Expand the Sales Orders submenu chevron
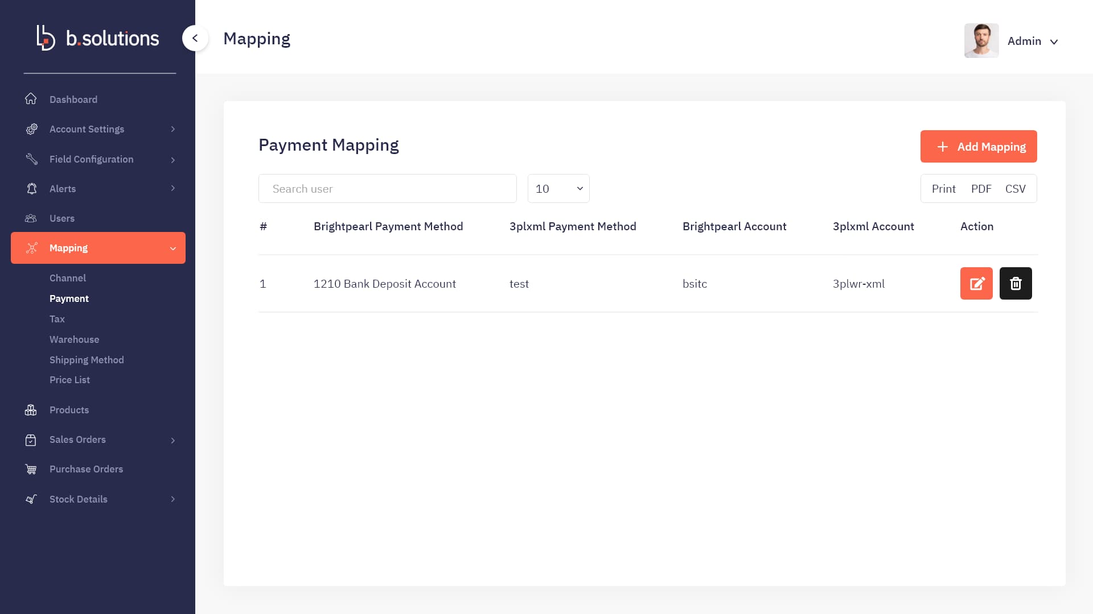Image resolution: width=1093 pixels, height=614 pixels. (173, 440)
